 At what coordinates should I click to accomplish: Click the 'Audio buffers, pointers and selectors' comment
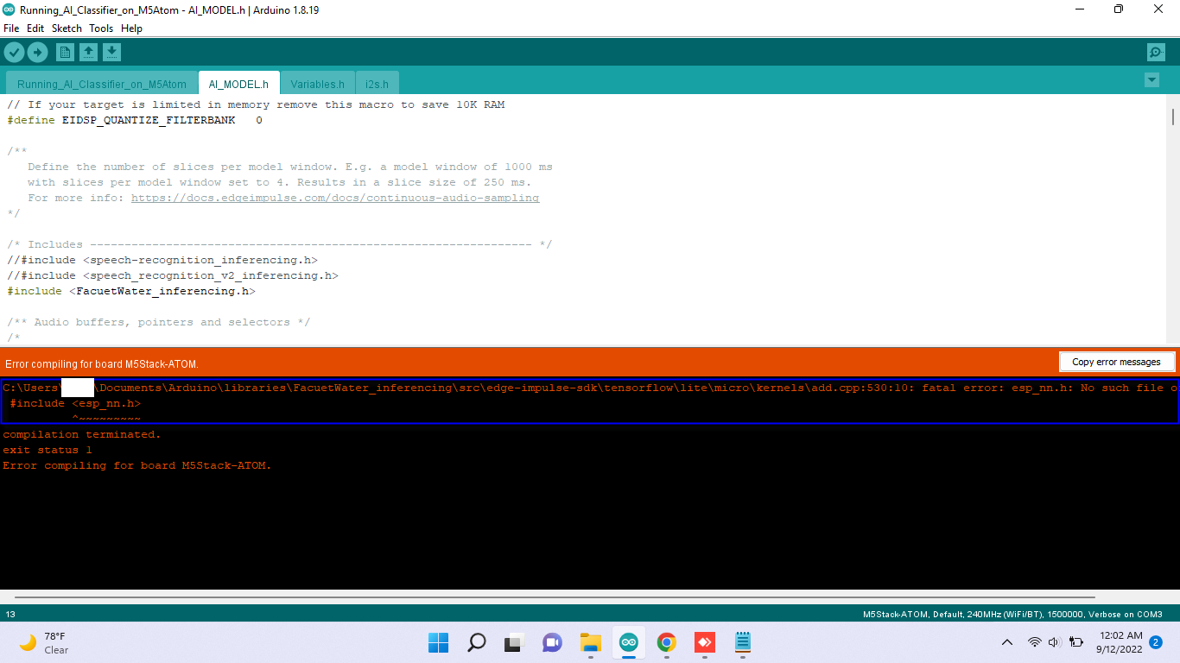pyautogui.click(x=160, y=322)
